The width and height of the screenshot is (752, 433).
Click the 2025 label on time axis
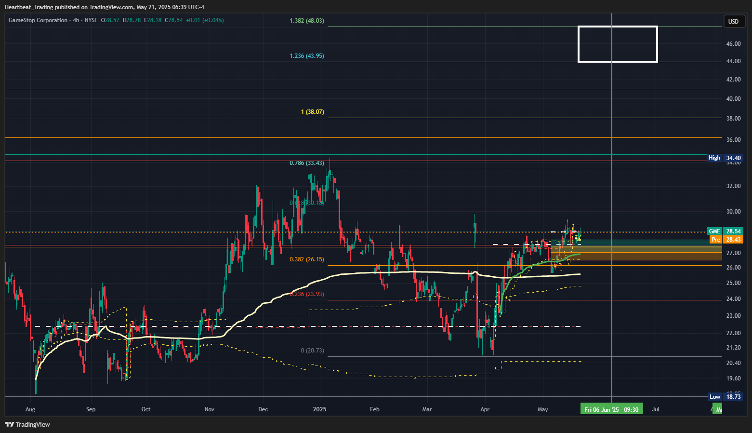pyautogui.click(x=319, y=409)
